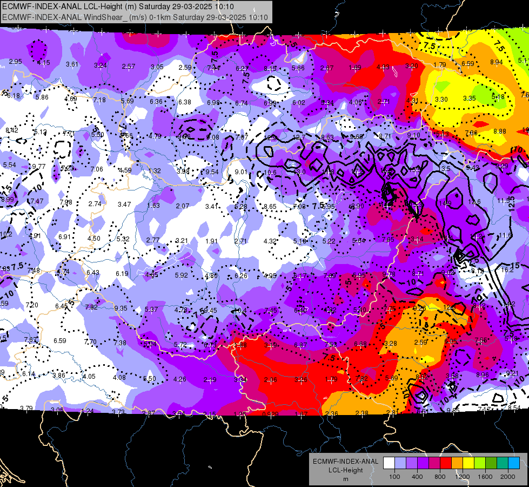Click the '8.94' value on orange area
Viewport: 529px width, 487px height.
pyautogui.click(x=496, y=62)
